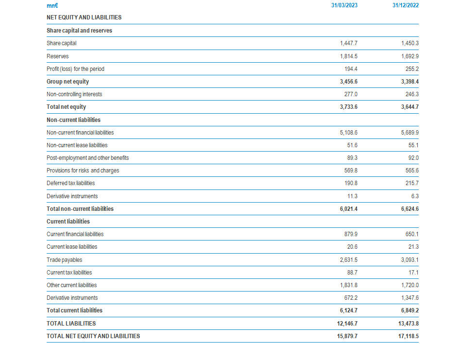Click Total net equity value 3,644.7
The image size is (461, 344).
[x=410, y=107]
